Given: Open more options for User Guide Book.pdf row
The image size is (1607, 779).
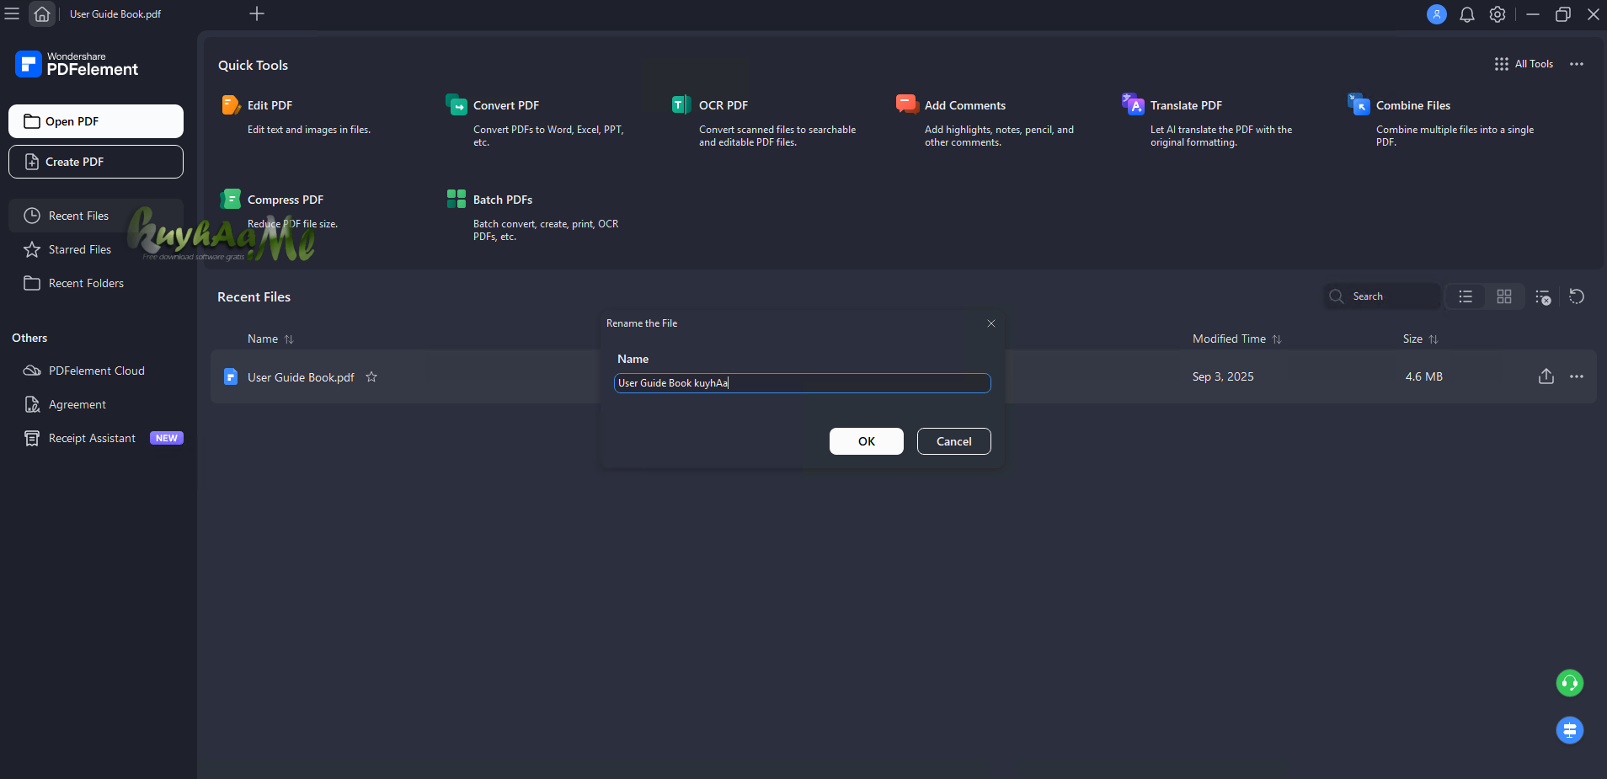Looking at the screenshot, I should (x=1577, y=376).
